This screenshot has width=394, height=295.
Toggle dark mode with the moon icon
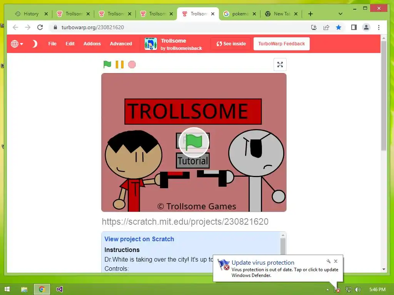[34, 44]
